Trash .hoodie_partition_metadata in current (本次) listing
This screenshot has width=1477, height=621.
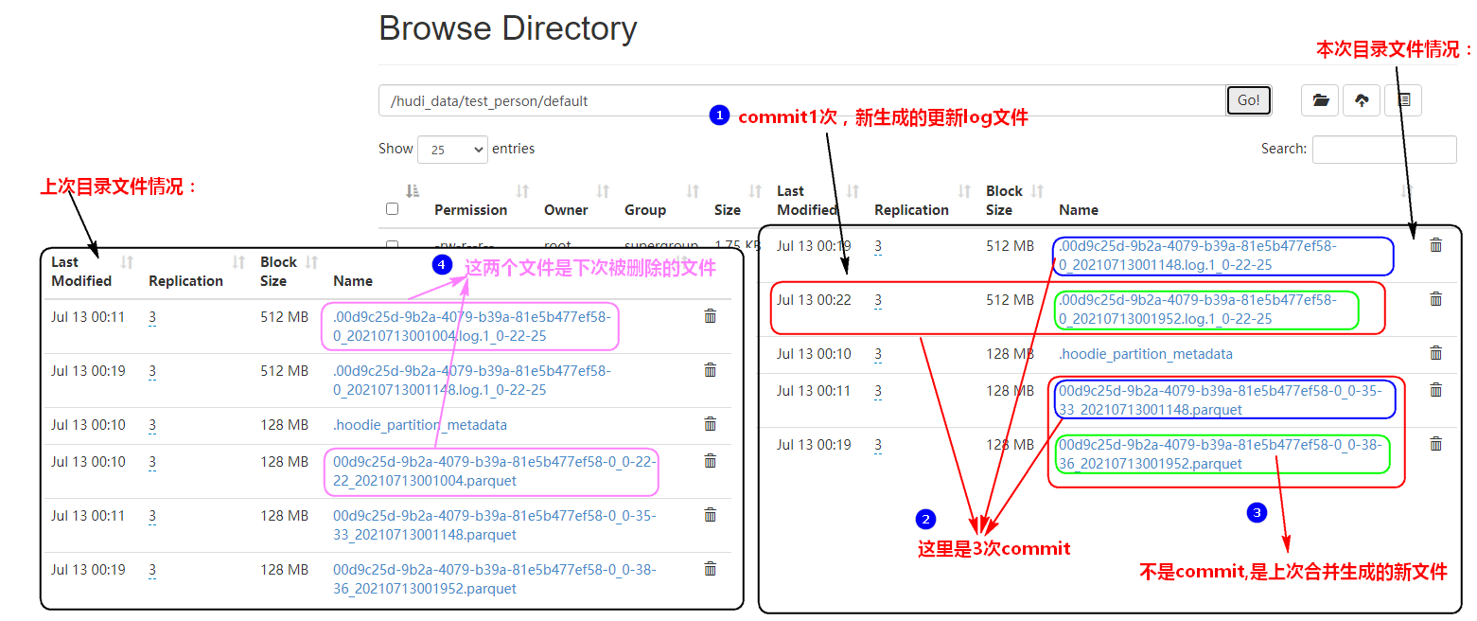1435,353
